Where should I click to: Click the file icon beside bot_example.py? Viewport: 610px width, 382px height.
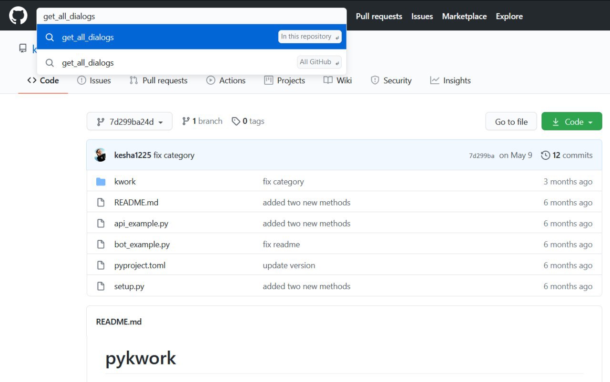[101, 244]
